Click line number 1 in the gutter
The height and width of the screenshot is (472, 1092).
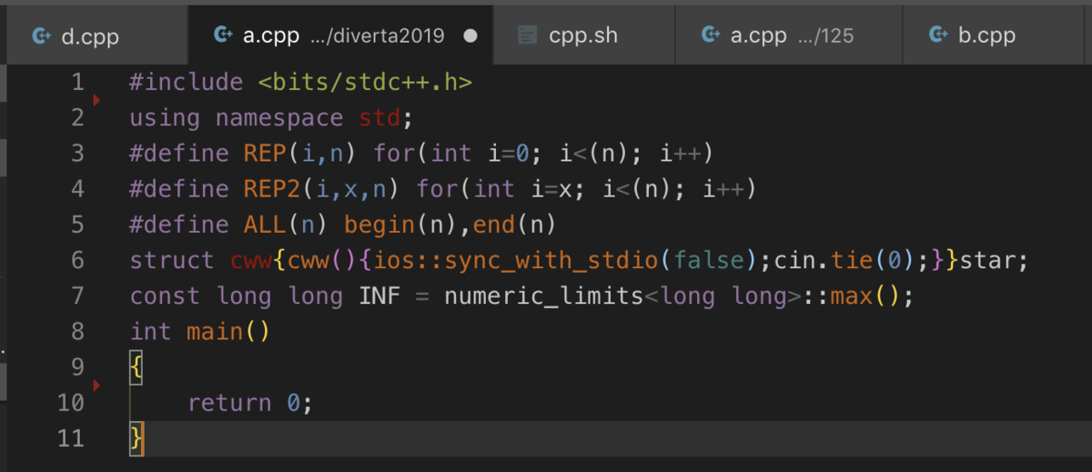pos(77,83)
